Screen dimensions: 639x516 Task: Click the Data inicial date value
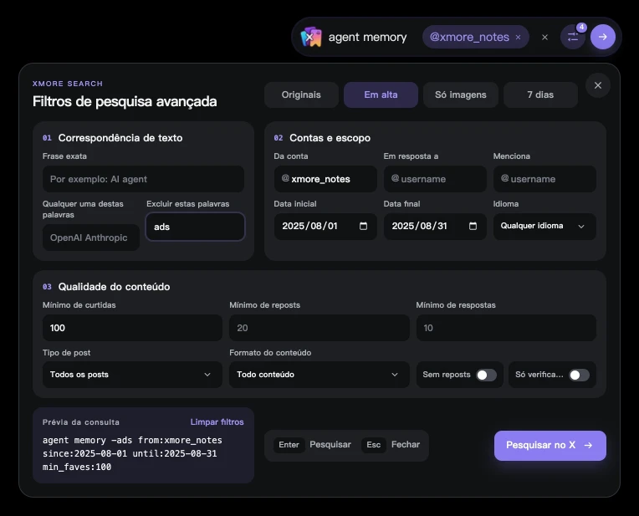click(x=309, y=226)
